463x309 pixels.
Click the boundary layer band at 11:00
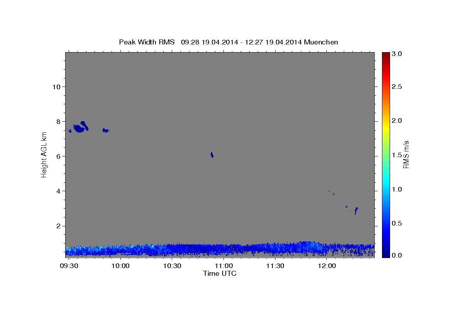(224, 249)
